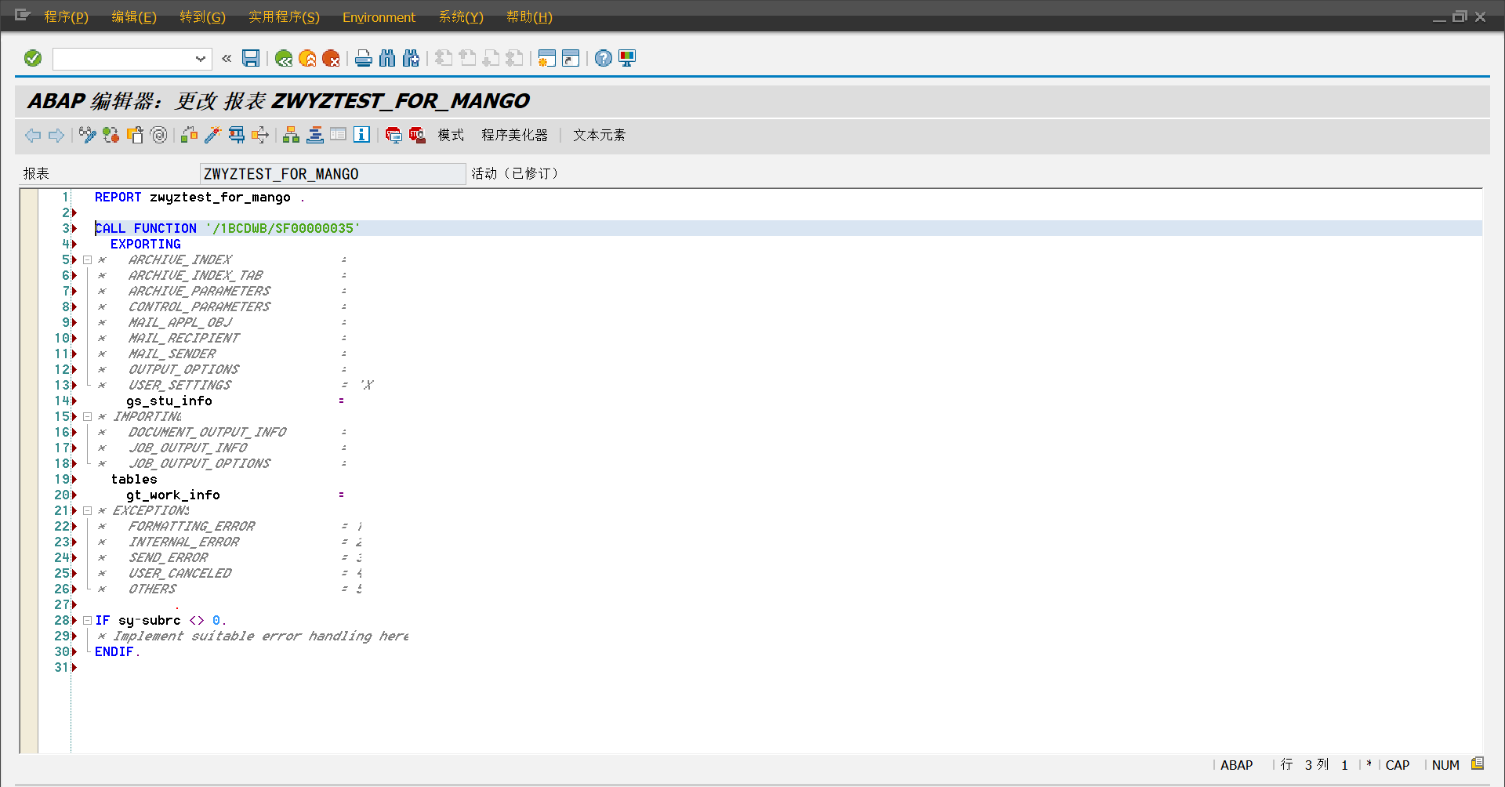1505x787 pixels.
Task: Click the green Back icon
Action: [x=284, y=58]
